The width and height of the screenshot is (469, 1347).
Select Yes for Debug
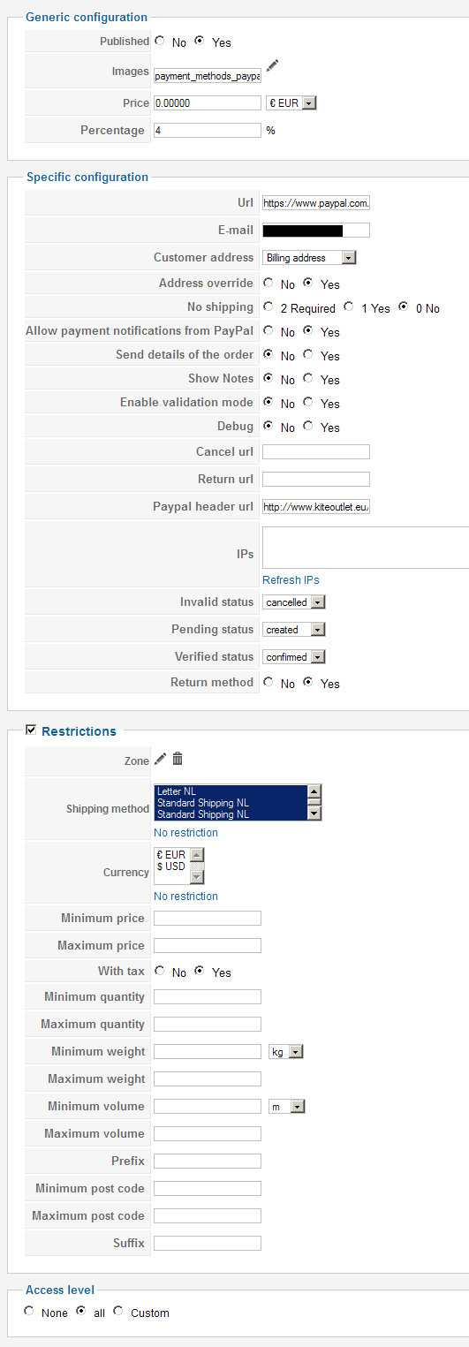point(307,427)
